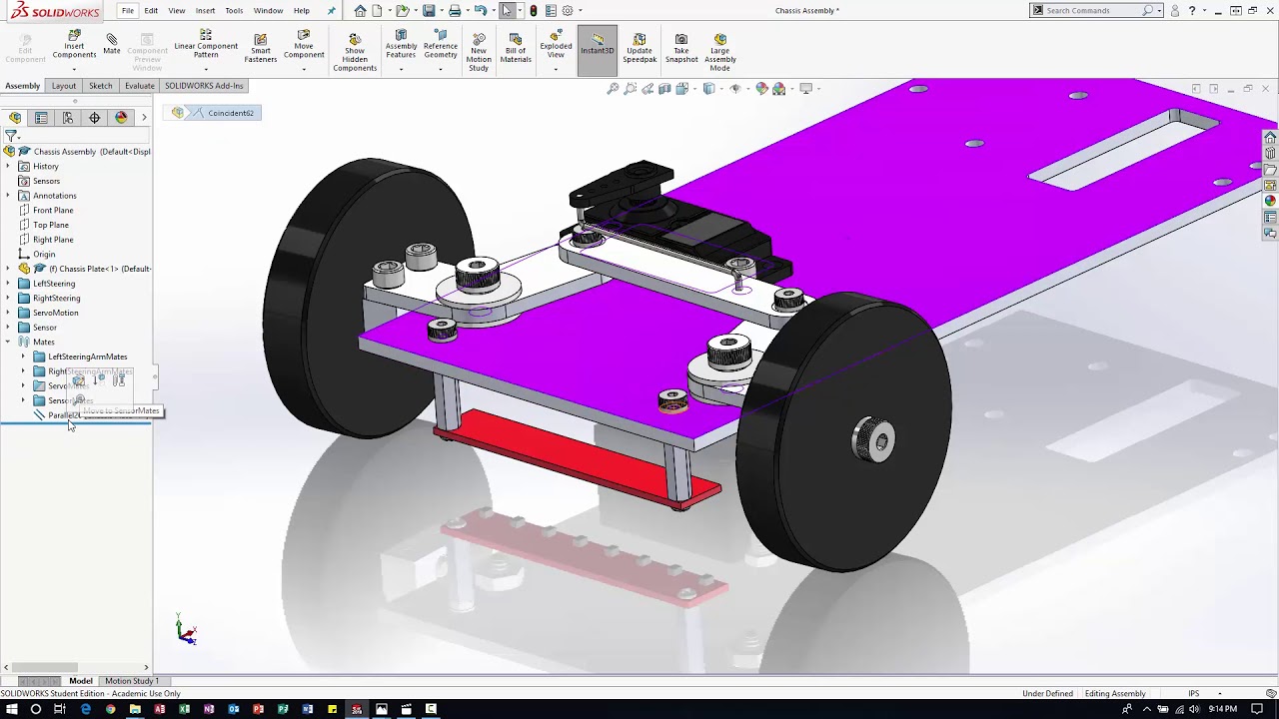Viewport: 1279px width, 719px height.
Task: Open the File menu
Action: [x=128, y=11]
